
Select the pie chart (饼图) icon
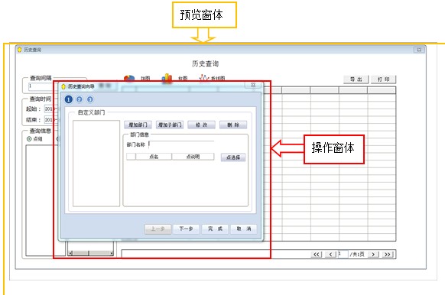(129, 79)
